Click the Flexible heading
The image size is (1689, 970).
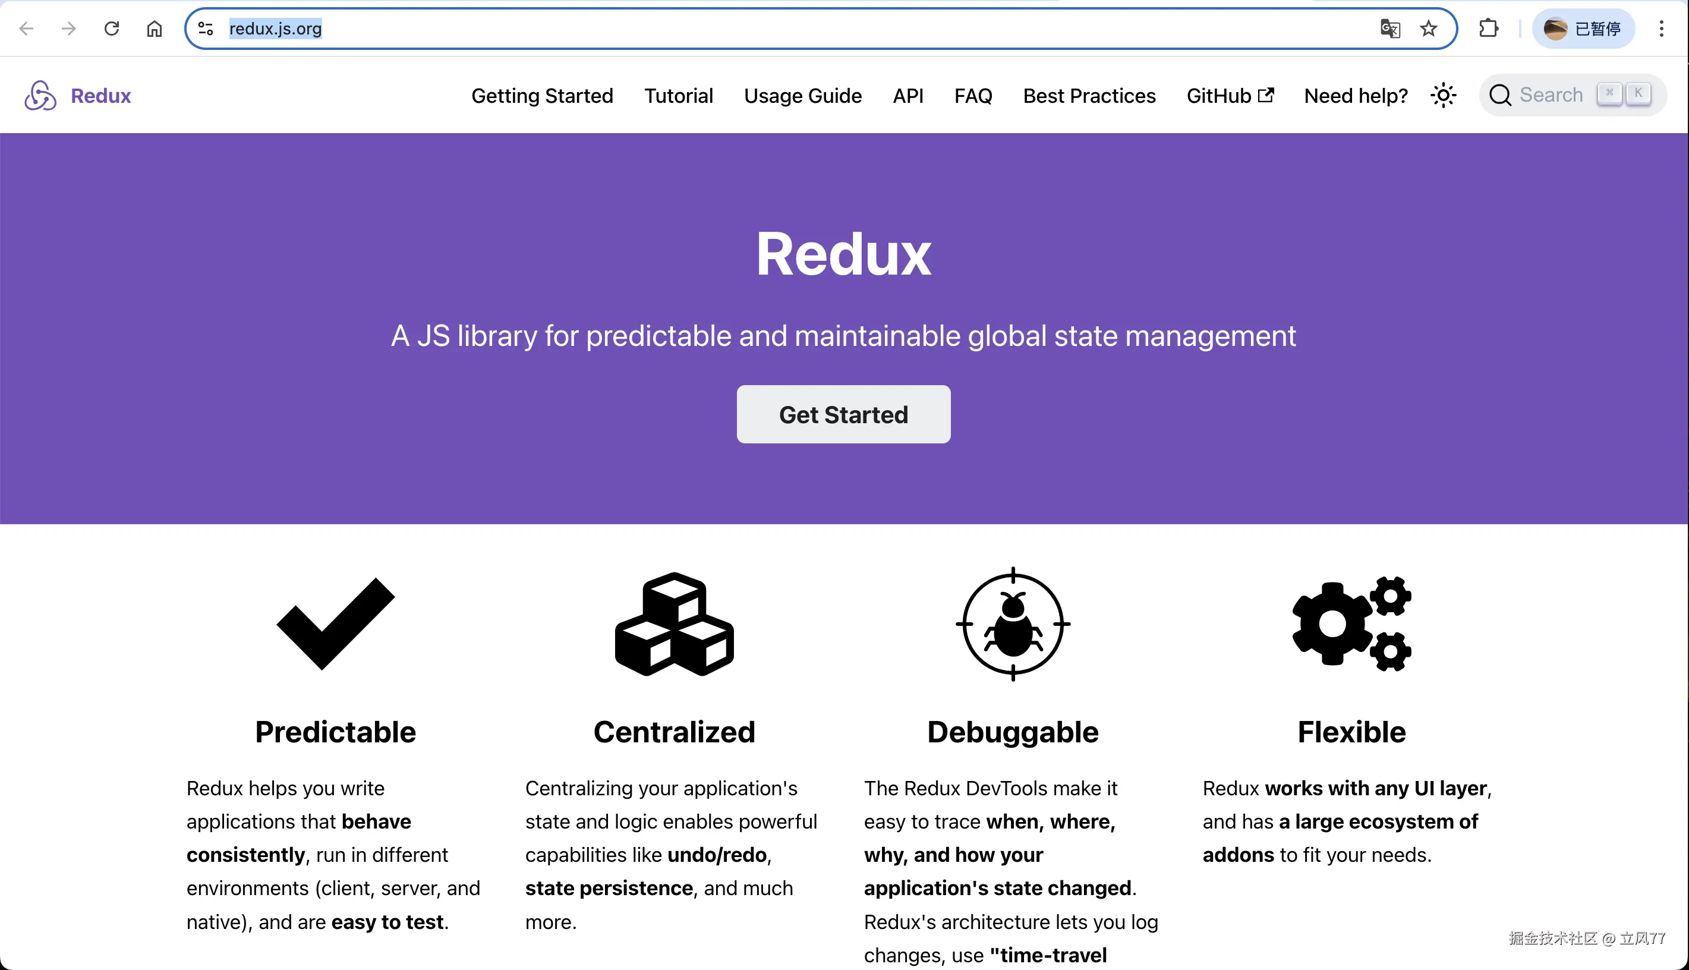point(1351,732)
